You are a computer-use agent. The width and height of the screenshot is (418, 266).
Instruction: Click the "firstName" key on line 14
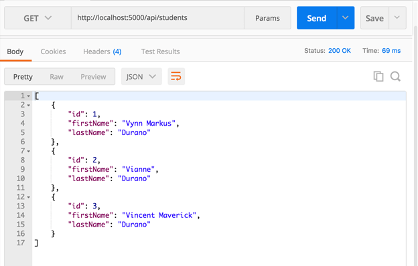(x=90, y=215)
